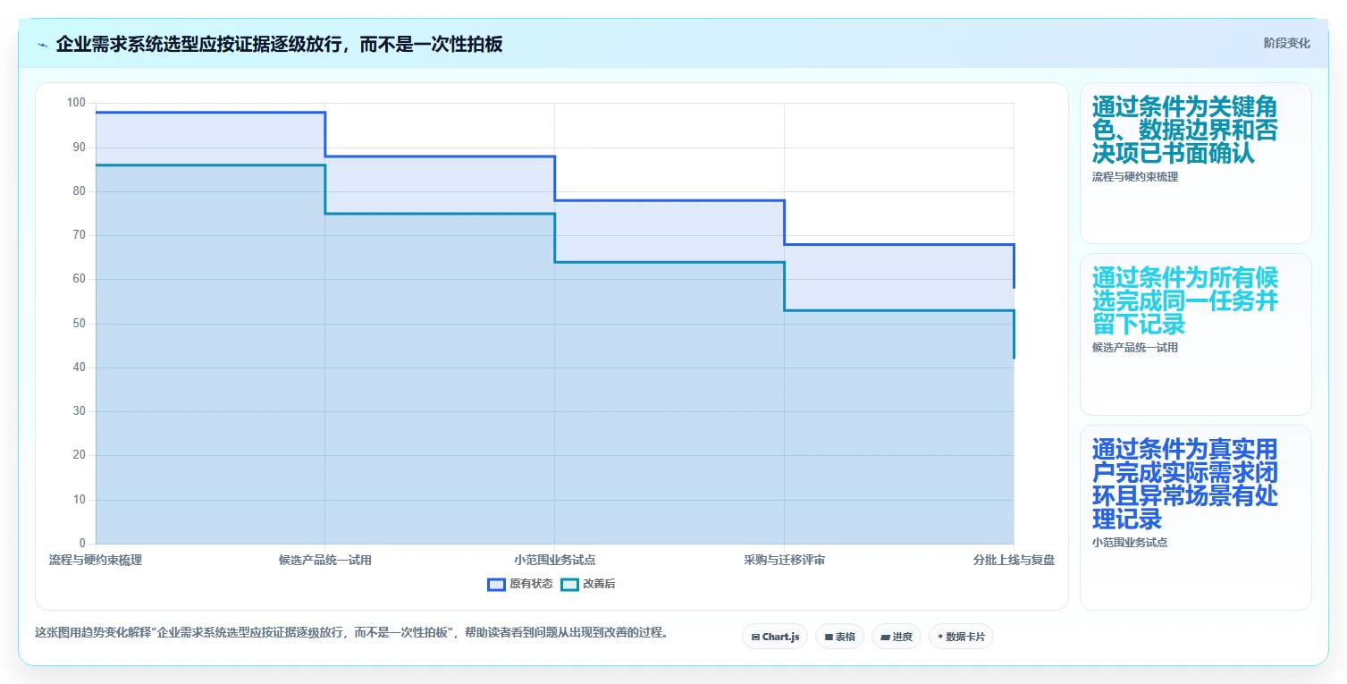Image resolution: width=1347 pixels, height=684 pixels.
Task: Click the 数据卡片 tag button
Action: [x=961, y=637]
